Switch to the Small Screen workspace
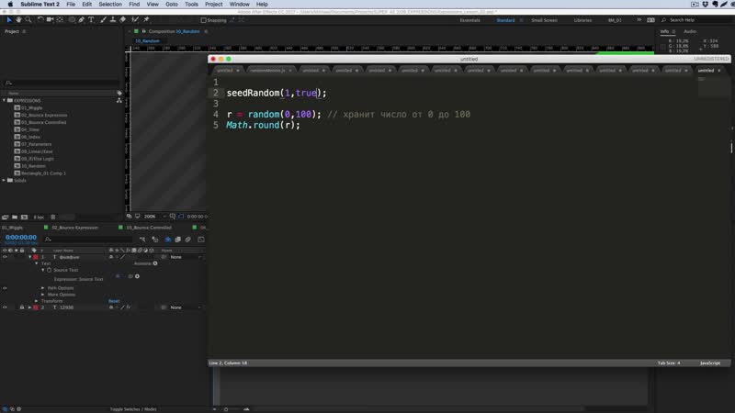 544,20
